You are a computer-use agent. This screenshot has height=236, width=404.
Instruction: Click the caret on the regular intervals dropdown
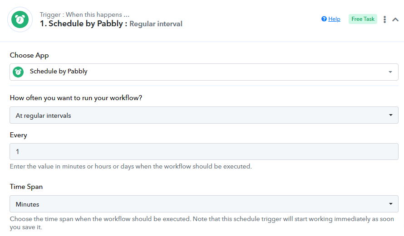pyautogui.click(x=390, y=115)
